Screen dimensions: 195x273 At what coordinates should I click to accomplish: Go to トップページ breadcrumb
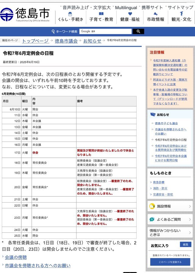pyautogui.click(x=35, y=41)
